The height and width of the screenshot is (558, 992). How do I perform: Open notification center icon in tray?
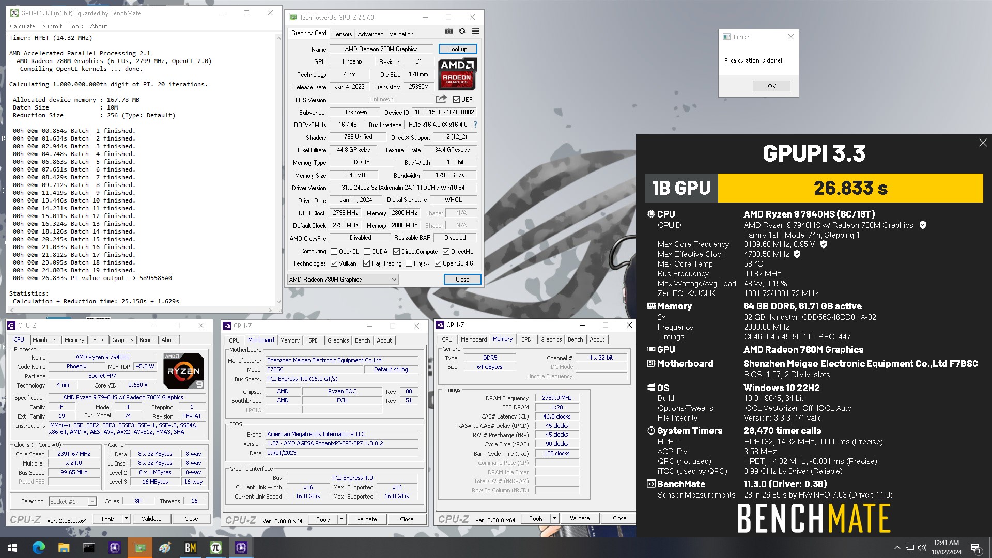click(x=975, y=548)
